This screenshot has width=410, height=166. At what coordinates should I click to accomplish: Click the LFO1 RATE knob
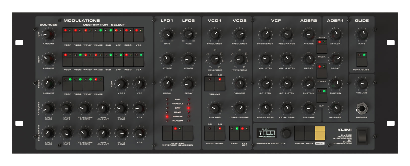(167, 35)
